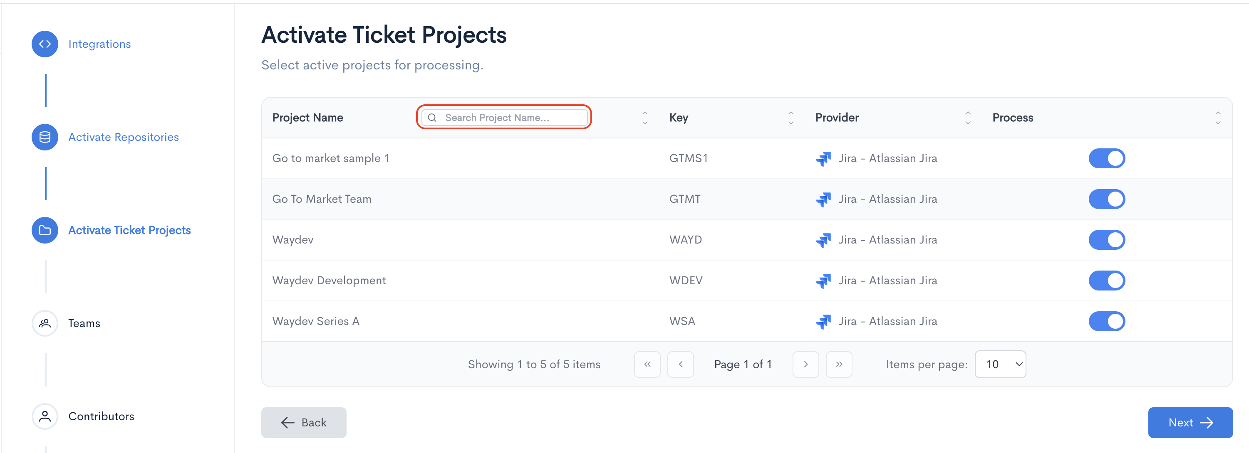Open the Teams step in sidebar
Viewport: 1249px width, 453px height.
point(84,323)
